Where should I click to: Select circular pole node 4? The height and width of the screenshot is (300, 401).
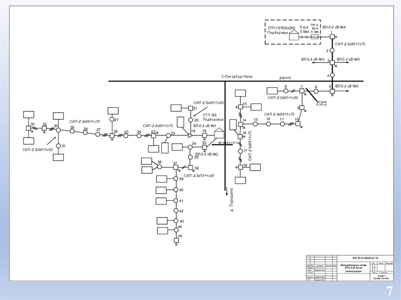[332, 75]
